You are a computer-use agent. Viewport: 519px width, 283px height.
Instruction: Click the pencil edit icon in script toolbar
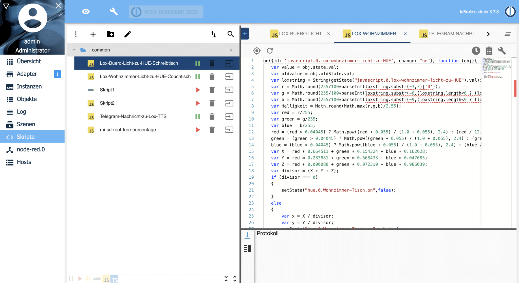point(127,34)
